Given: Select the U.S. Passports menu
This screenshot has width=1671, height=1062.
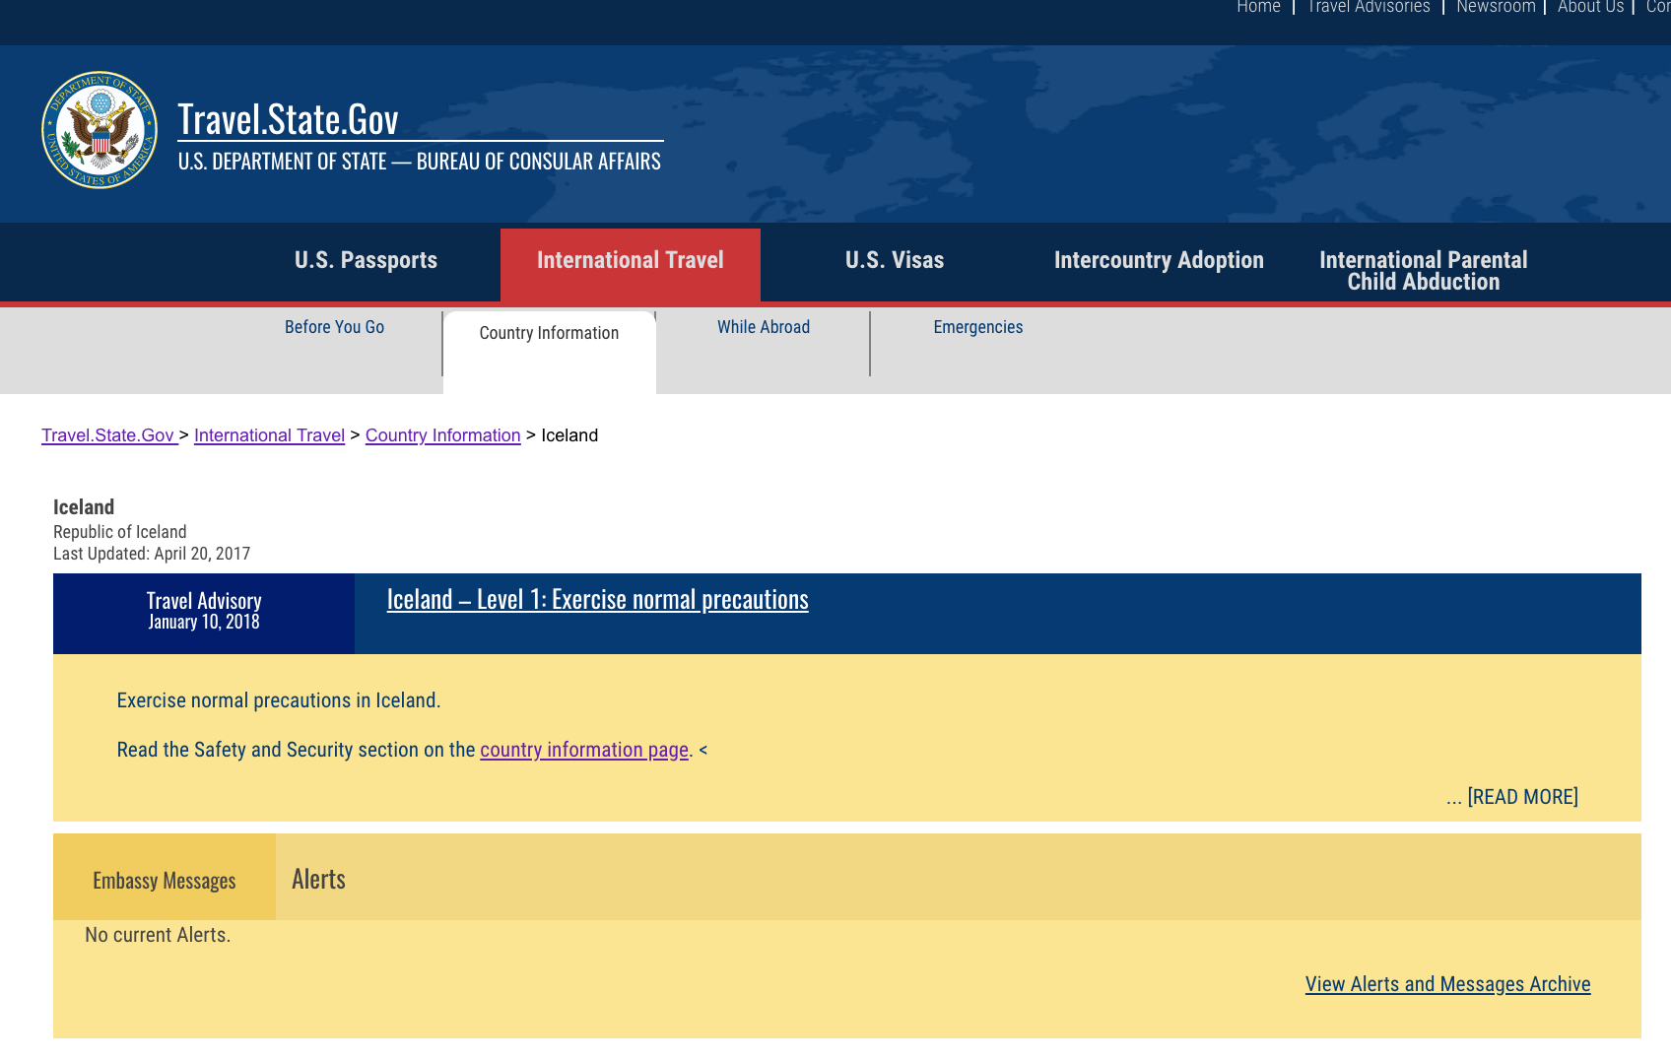Looking at the screenshot, I should click(366, 260).
